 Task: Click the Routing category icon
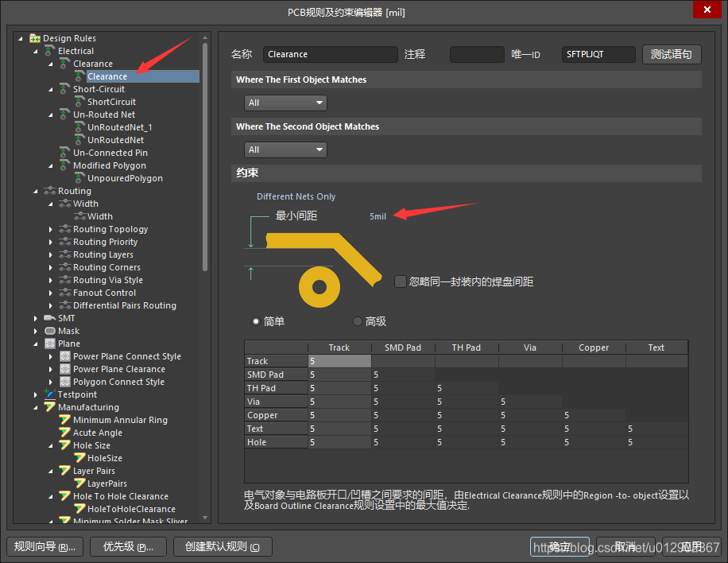pos(50,191)
